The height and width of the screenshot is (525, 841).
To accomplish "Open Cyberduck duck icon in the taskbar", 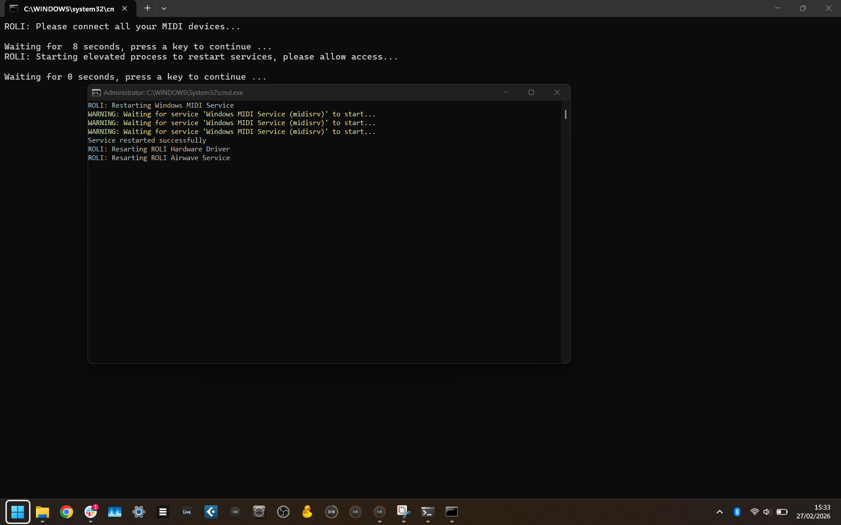I will click(x=307, y=511).
